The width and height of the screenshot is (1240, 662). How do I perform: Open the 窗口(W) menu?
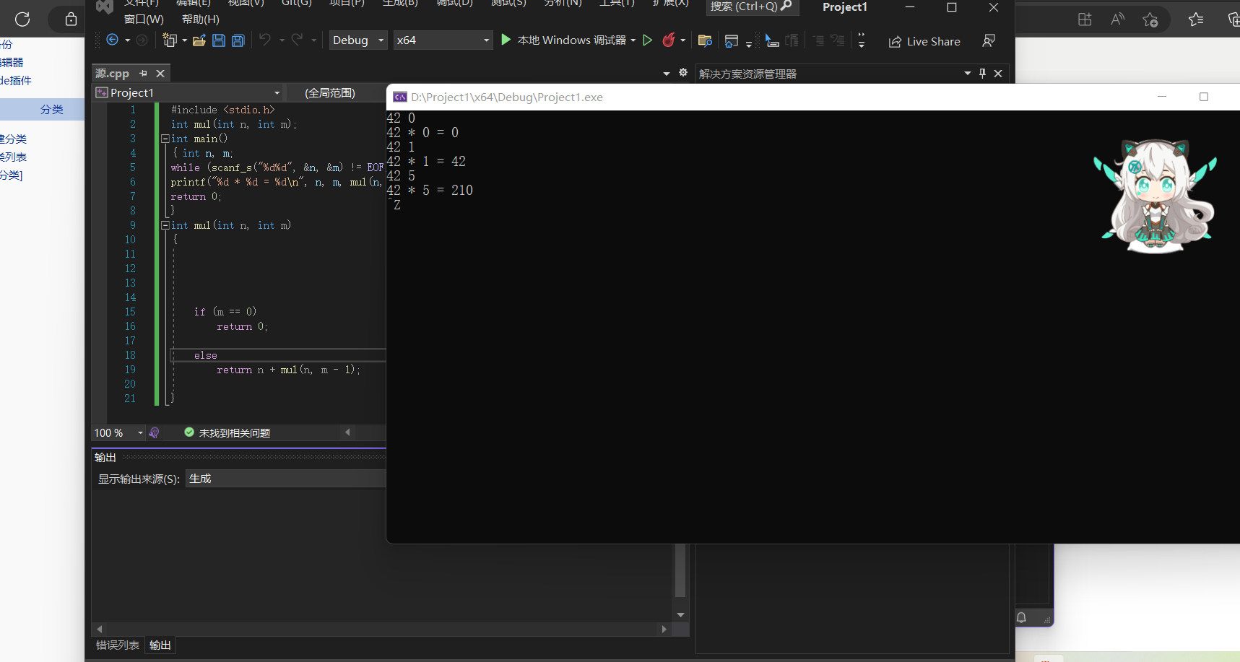[x=144, y=19]
